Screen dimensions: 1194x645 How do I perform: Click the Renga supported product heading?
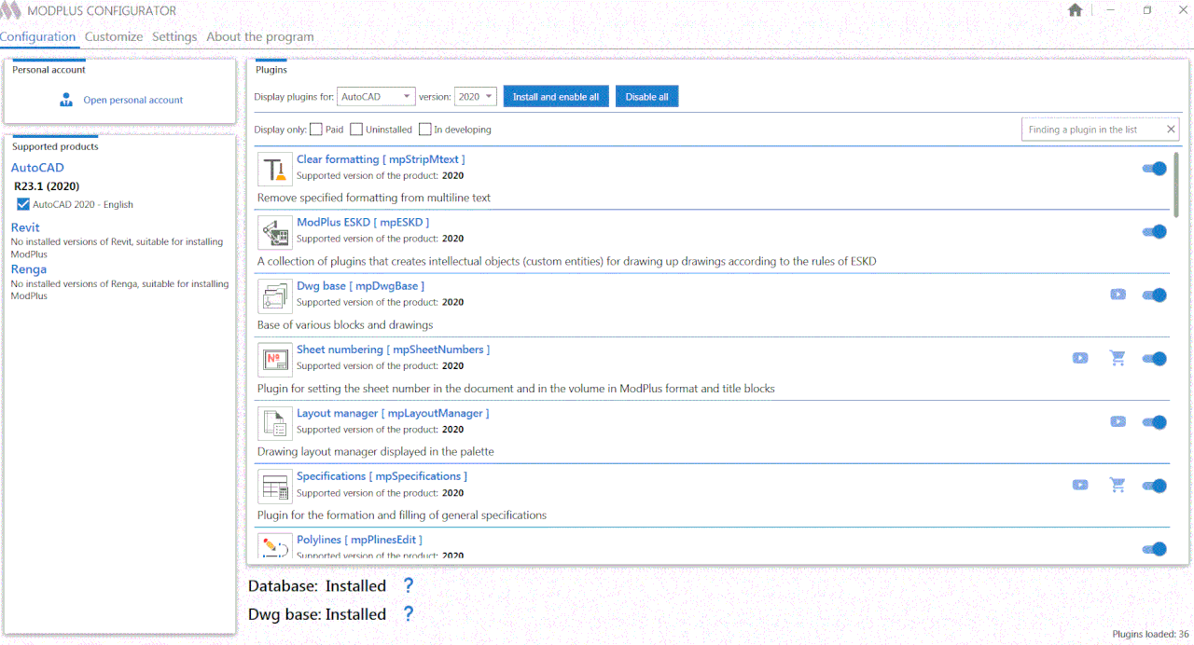tap(29, 269)
